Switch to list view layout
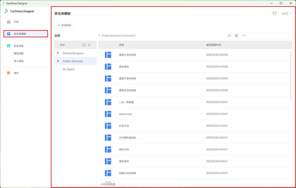This screenshot has height=188, width=296. pos(230,36)
